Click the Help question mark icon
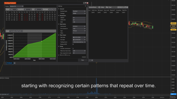The height and width of the screenshot is (99, 177). click(99, 7)
